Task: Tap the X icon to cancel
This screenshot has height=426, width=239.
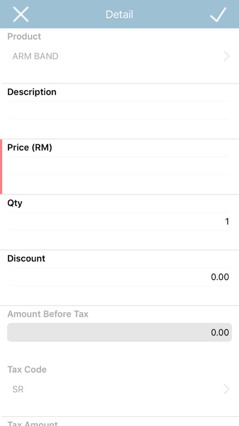Action: click(21, 14)
